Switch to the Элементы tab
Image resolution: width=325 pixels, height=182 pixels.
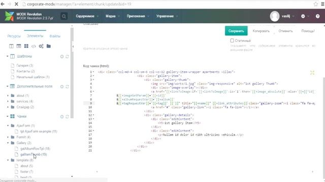(35, 36)
